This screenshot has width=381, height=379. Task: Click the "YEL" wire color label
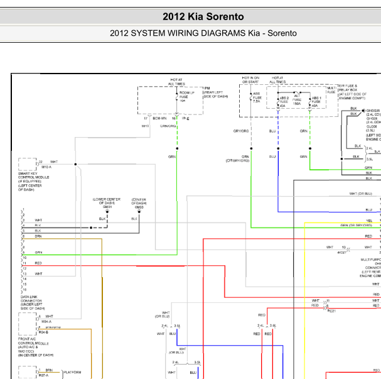(369, 221)
